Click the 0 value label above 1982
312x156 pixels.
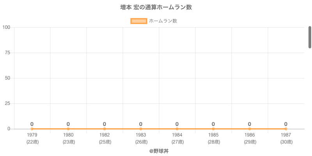tap(105, 124)
